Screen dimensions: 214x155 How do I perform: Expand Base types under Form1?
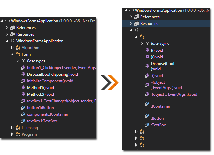tap(17, 61)
